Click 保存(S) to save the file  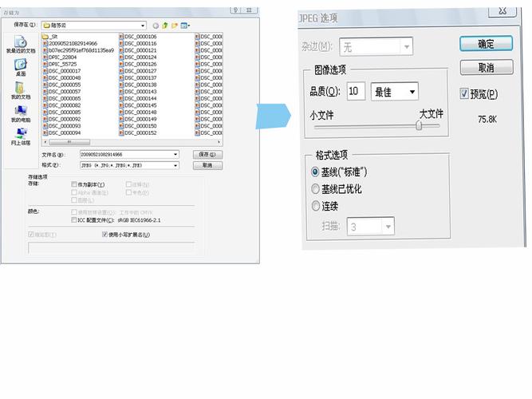tap(207, 155)
